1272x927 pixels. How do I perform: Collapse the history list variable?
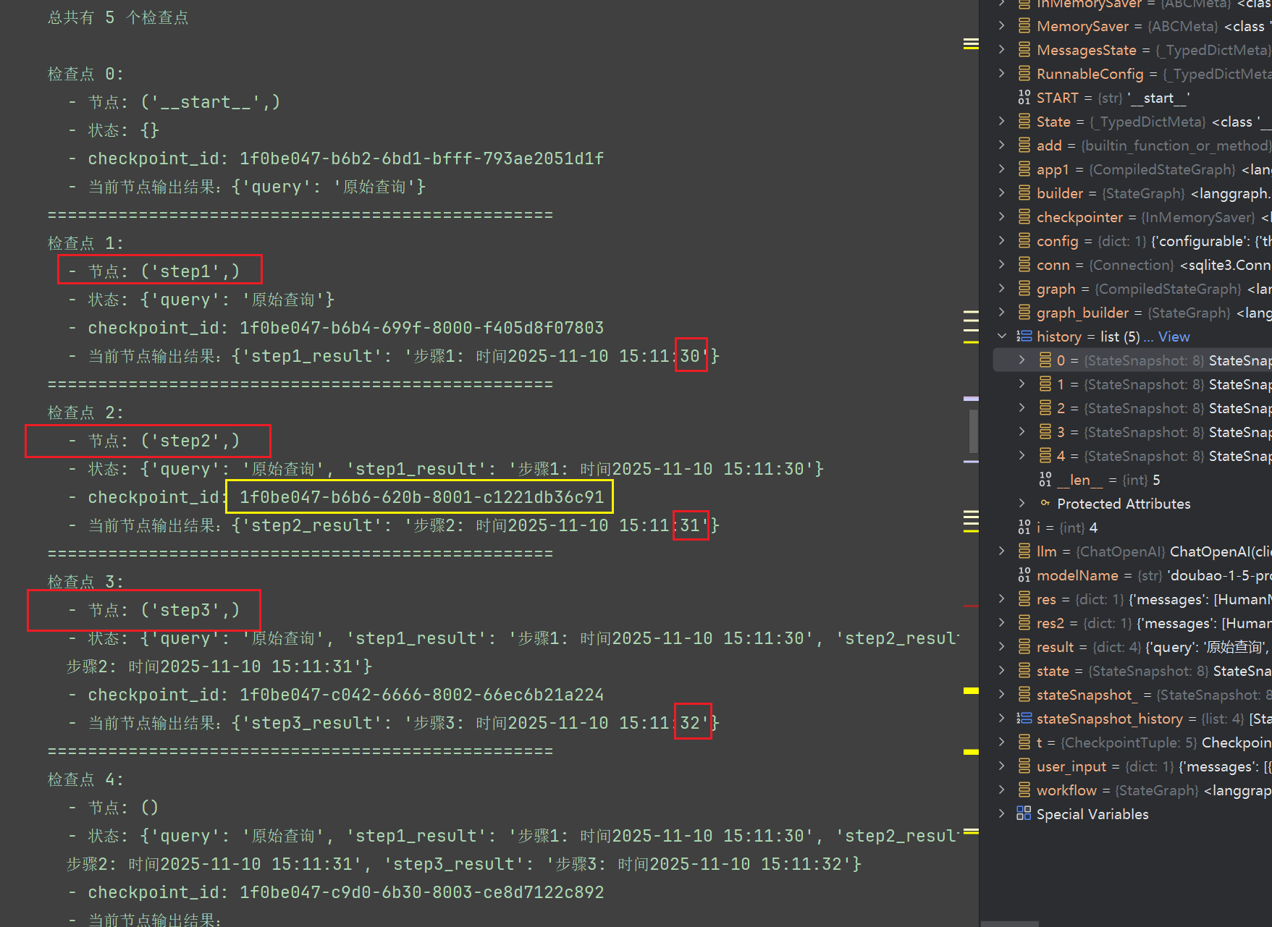(x=1001, y=336)
